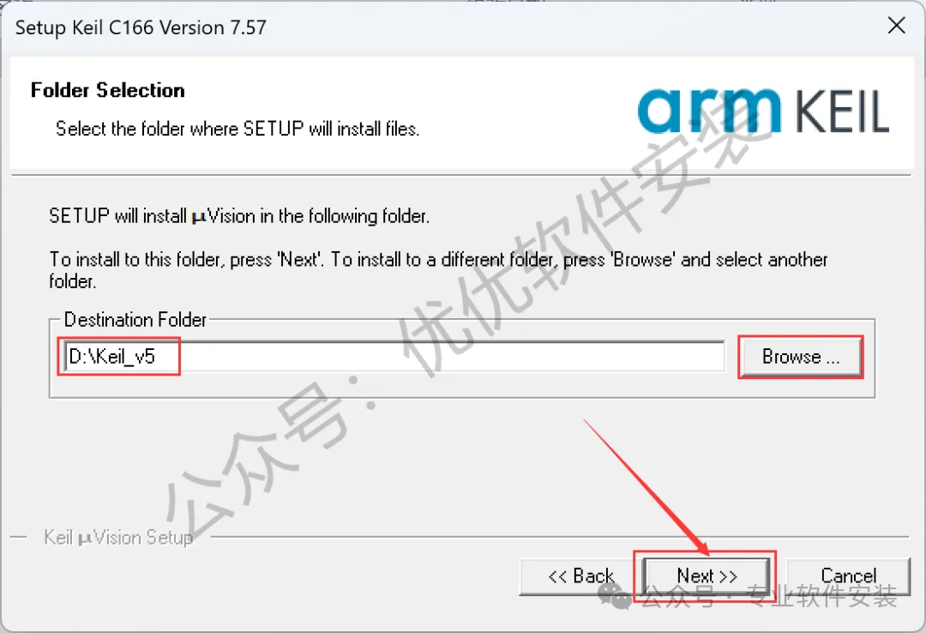Cancel the Keil setup wizard
The image size is (926, 633).
point(849,576)
